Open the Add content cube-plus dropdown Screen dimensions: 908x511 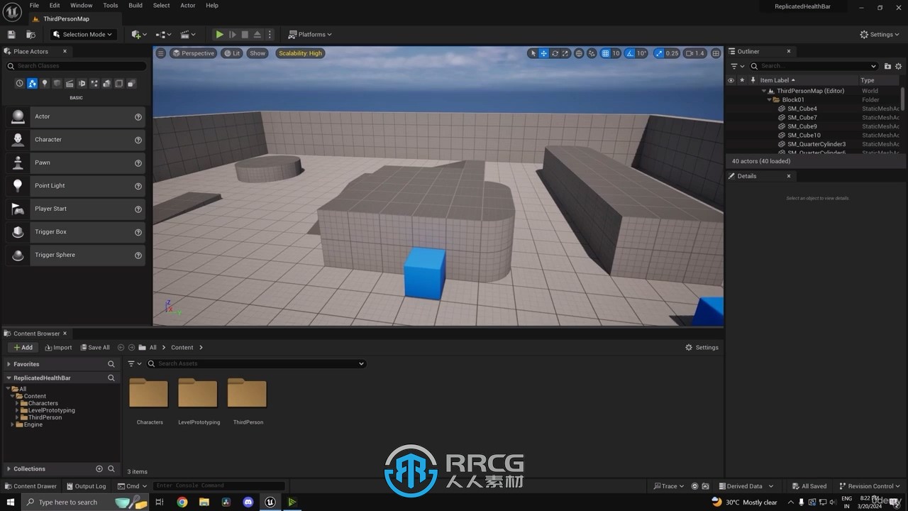pyautogui.click(x=139, y=34)
